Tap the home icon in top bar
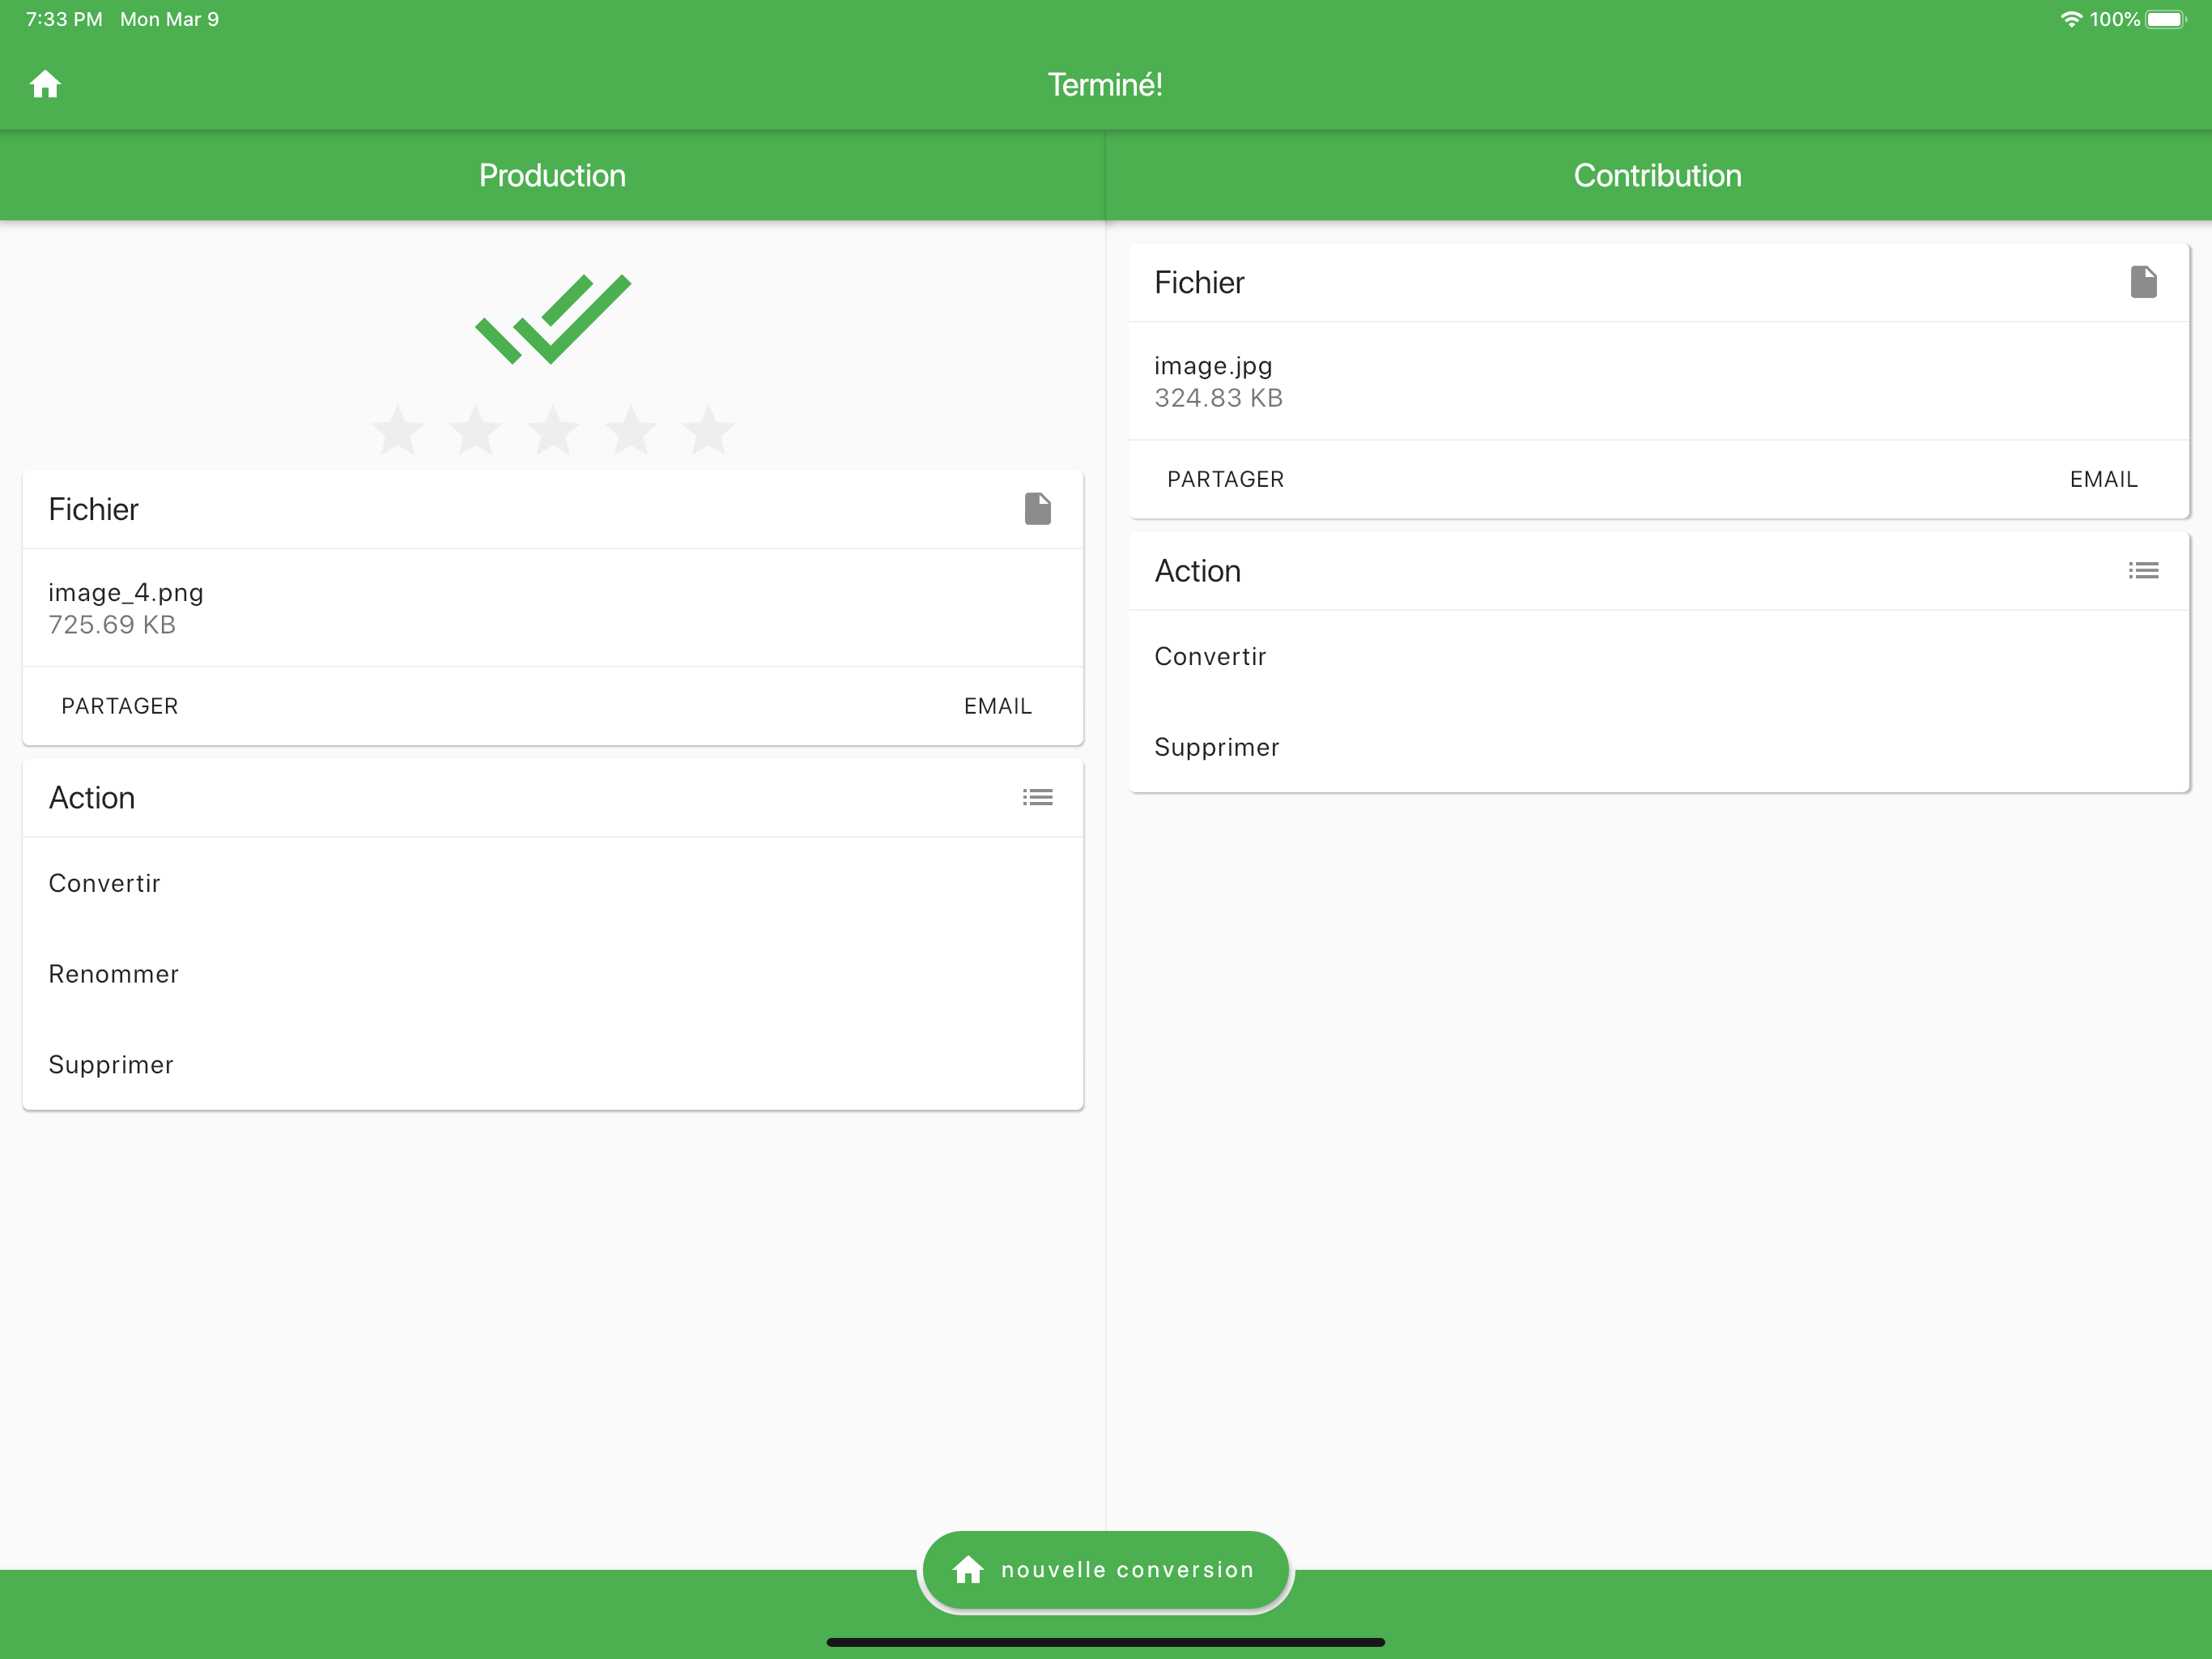 point(45,85)
